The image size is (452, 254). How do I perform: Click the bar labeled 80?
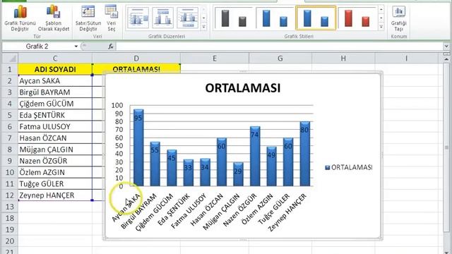[304, 154]
